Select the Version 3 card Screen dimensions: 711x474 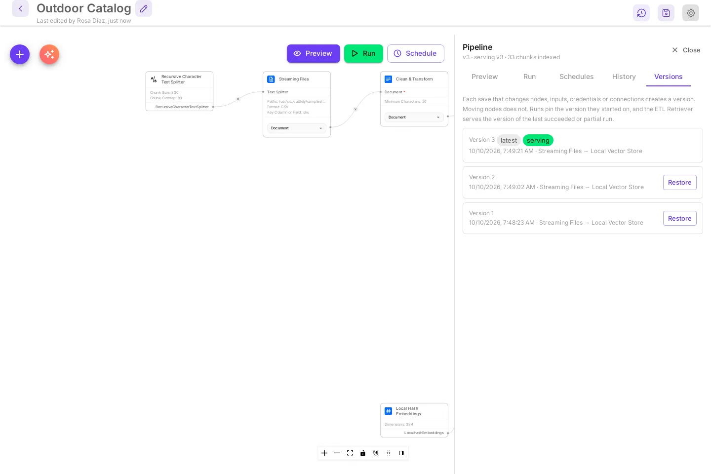583,145
